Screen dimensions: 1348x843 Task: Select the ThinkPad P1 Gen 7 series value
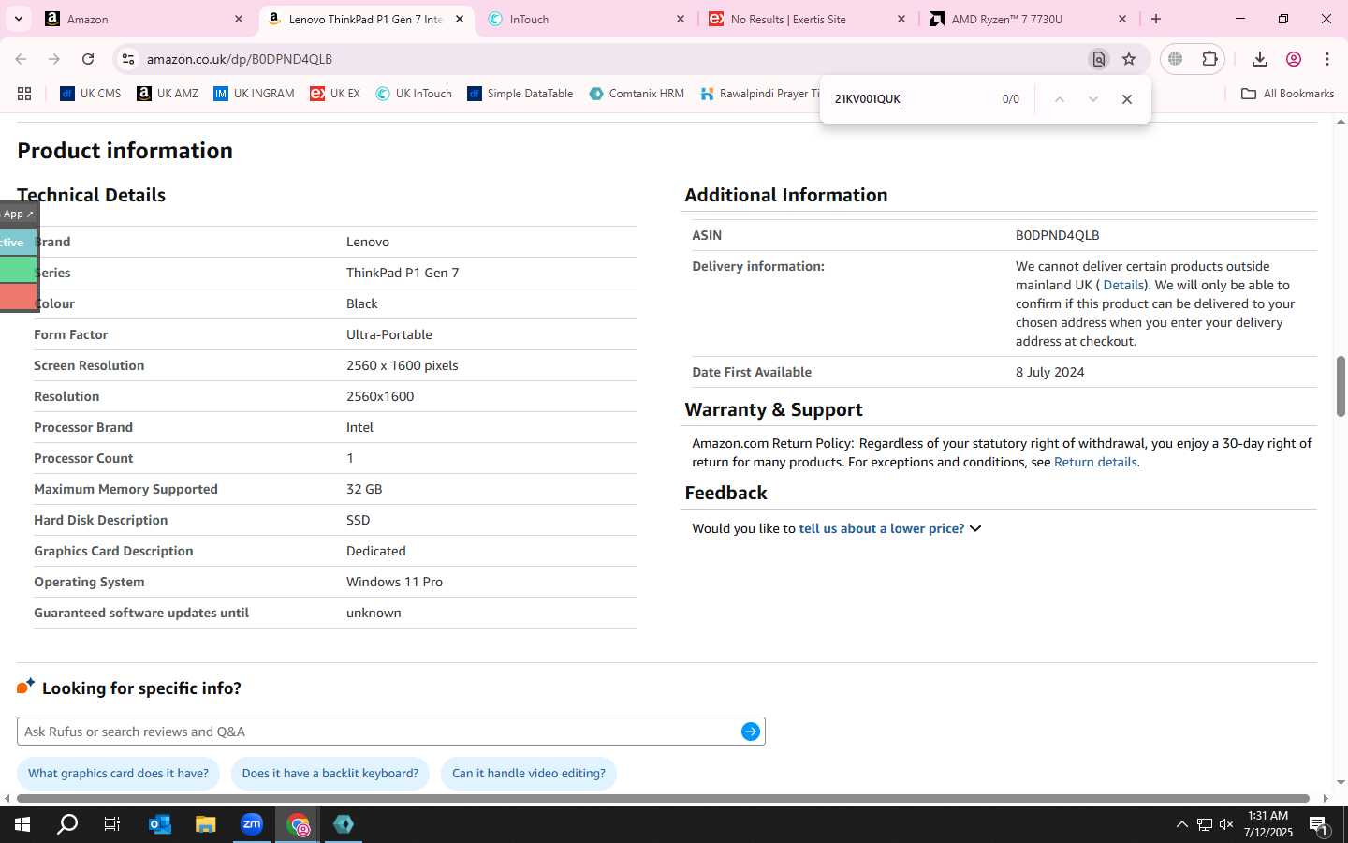pos(403,273)
